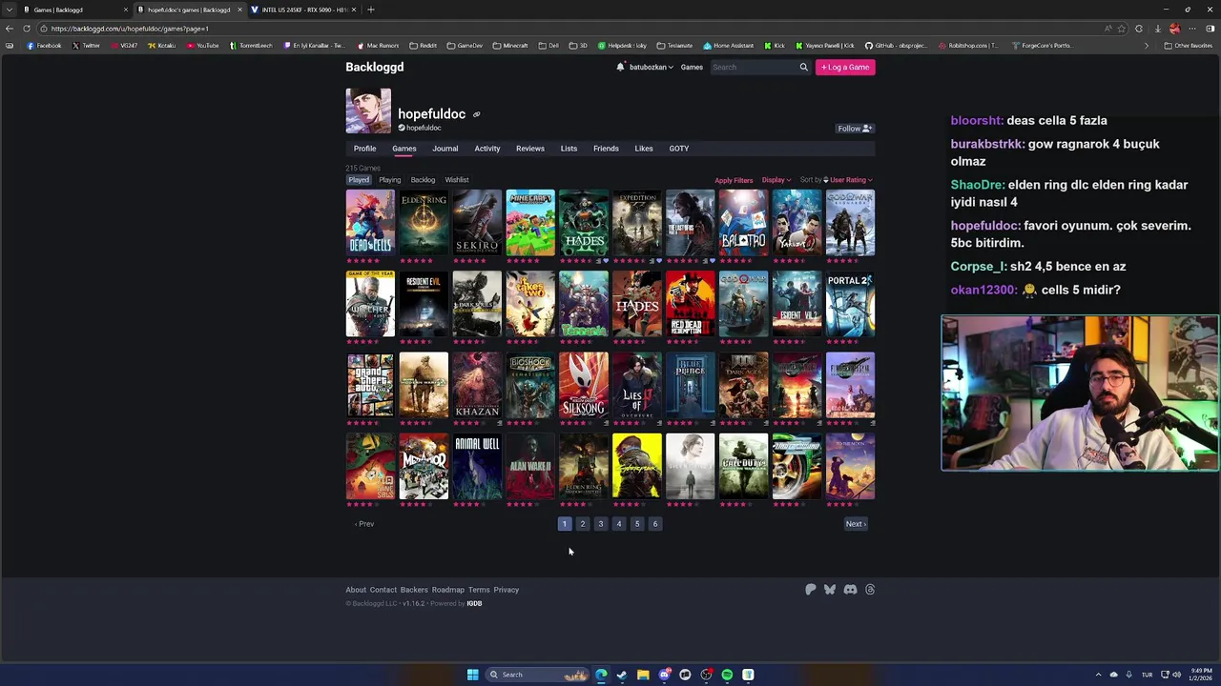Image resolution: width=1221 pixels, height=686 pixels.
Task: Open Microsoft Edge from the taskbar
Action: pos(601,675)
